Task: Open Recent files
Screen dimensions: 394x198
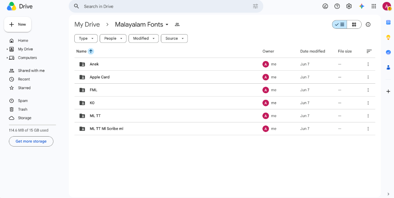Action: click(24, 79)
